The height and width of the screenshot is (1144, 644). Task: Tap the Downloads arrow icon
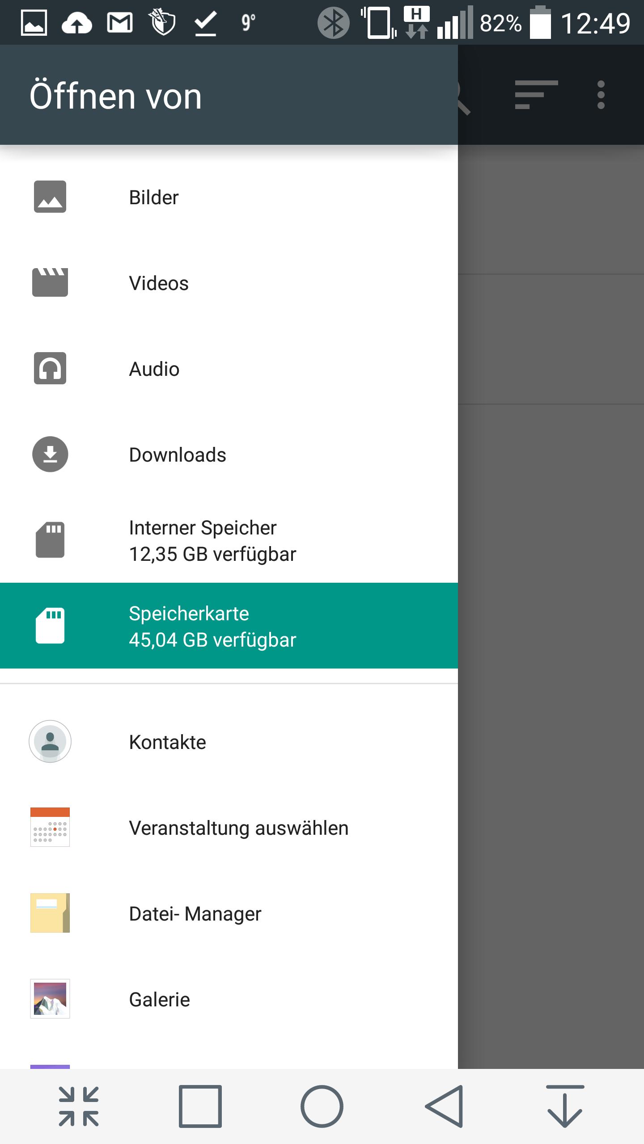(x=50, y=454)
